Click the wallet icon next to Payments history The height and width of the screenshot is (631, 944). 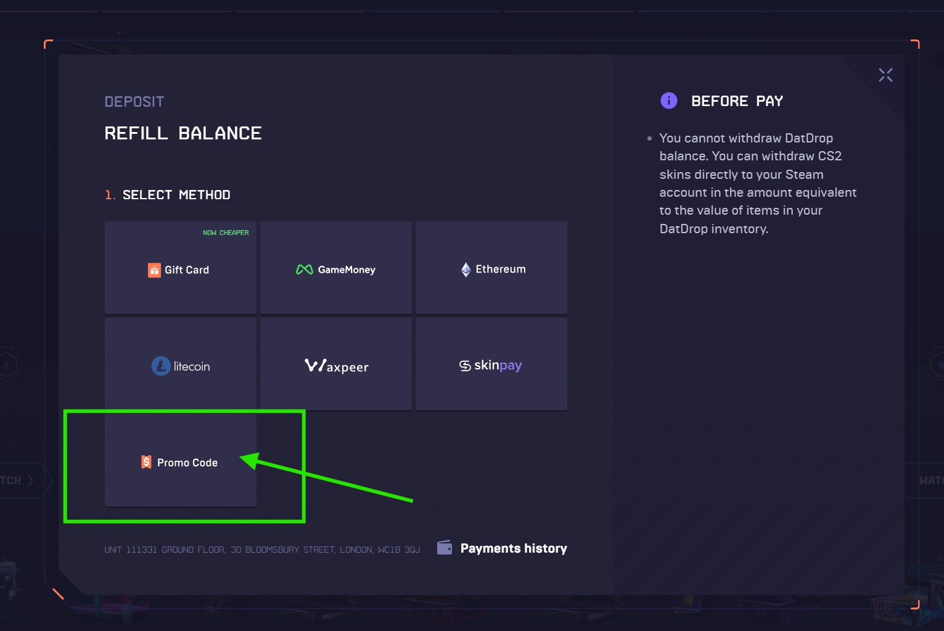coord(443,547)
